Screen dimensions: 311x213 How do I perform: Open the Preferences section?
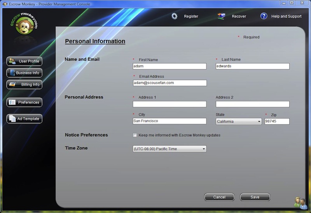pyautogui.click(x=24, y=102)
